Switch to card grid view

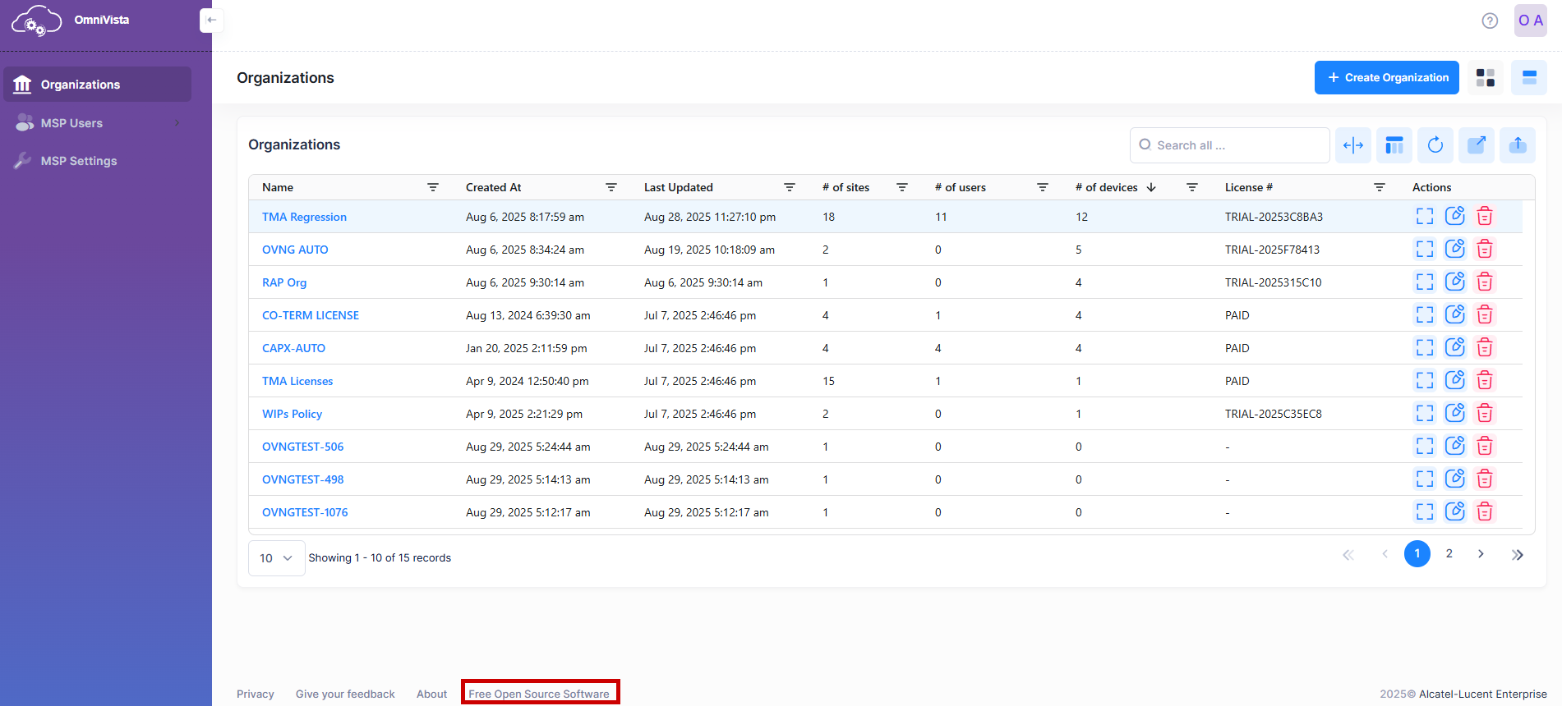tap(1485, 78)
